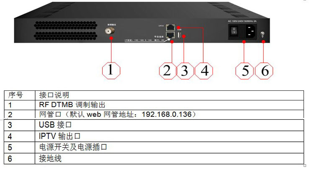Click the 电源开关及电源插口 table cell
The width and height of the screenshot is (314, 187).
coord(170,148)
